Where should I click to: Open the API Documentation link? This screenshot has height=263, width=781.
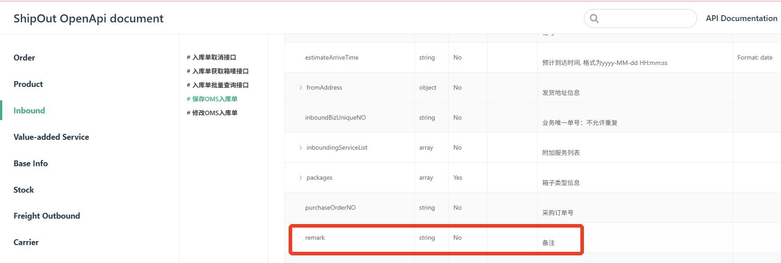(741, 18)
